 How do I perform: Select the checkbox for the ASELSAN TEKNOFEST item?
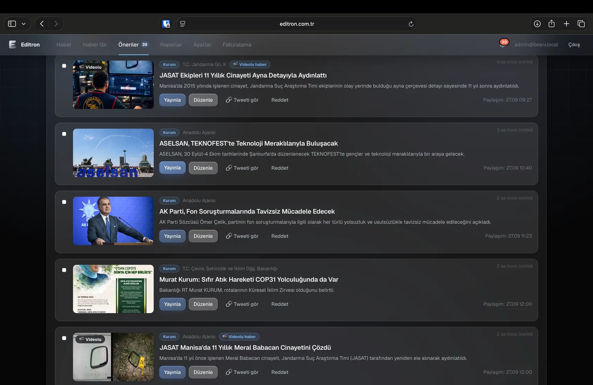click(x=64, y=134)
